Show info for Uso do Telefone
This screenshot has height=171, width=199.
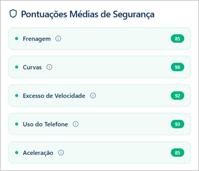[76, 124]
